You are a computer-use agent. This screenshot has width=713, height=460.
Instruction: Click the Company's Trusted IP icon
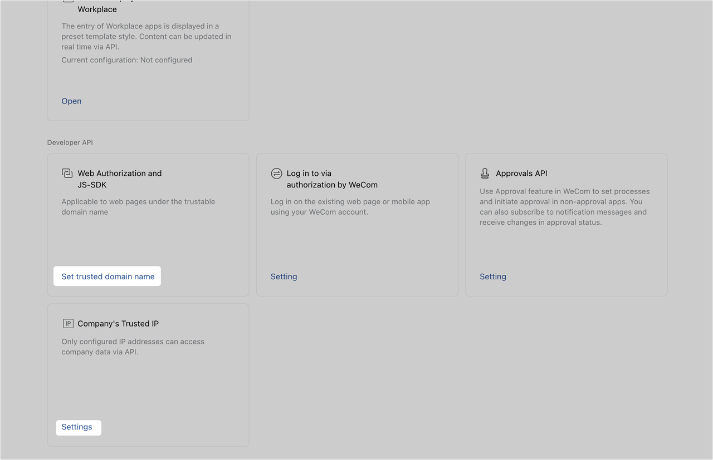68,324
